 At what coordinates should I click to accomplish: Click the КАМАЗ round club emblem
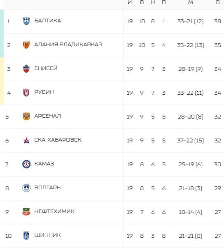tap(26, 164)
